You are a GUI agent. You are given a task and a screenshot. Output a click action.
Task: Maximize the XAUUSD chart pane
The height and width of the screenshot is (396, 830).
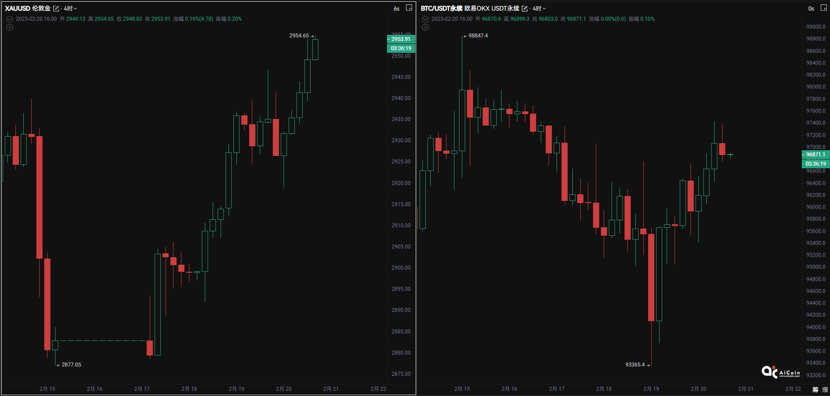point(409,7)
